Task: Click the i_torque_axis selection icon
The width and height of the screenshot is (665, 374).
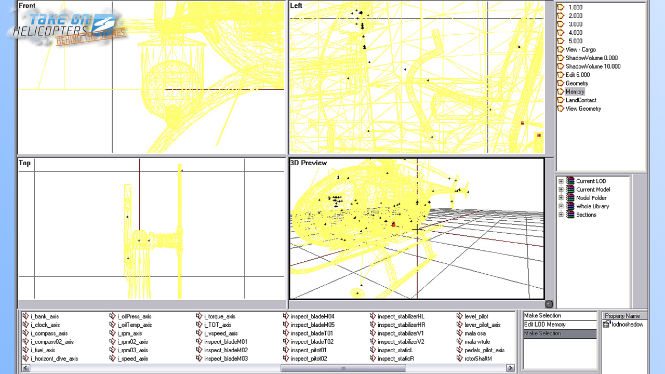Action: 199,316
